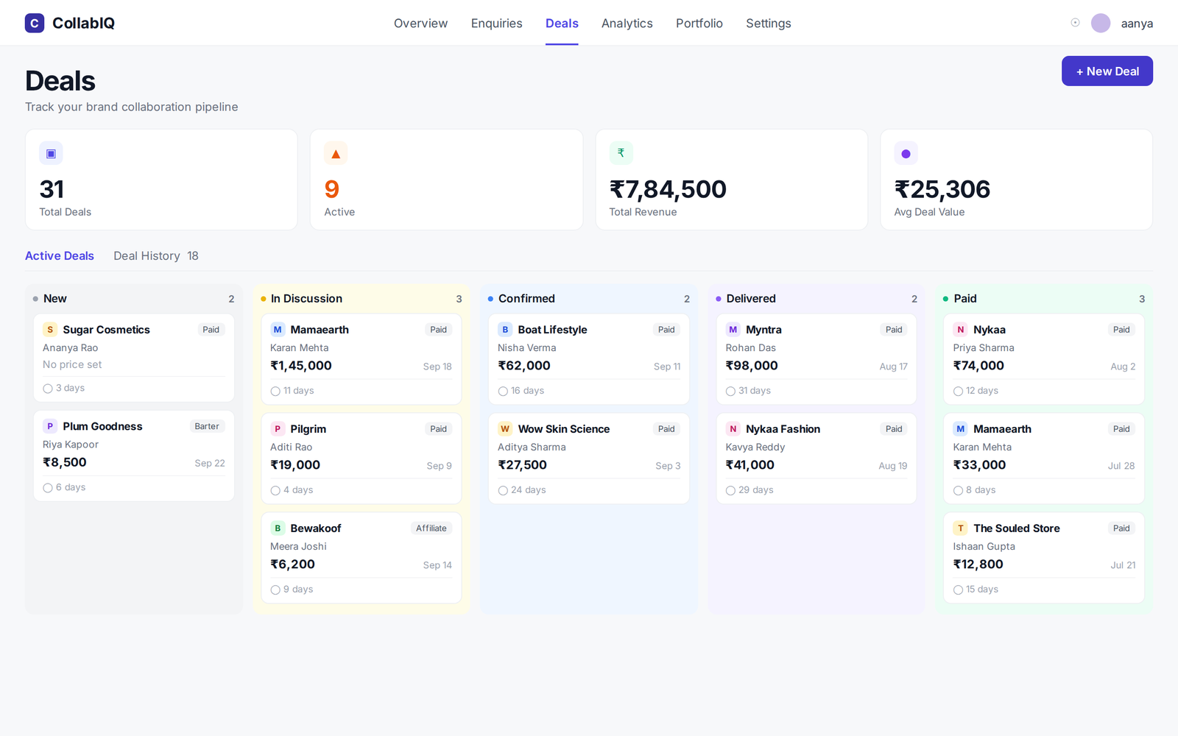Click the Myntra M badge
The image size is (1178, 736).
(733, 330)
